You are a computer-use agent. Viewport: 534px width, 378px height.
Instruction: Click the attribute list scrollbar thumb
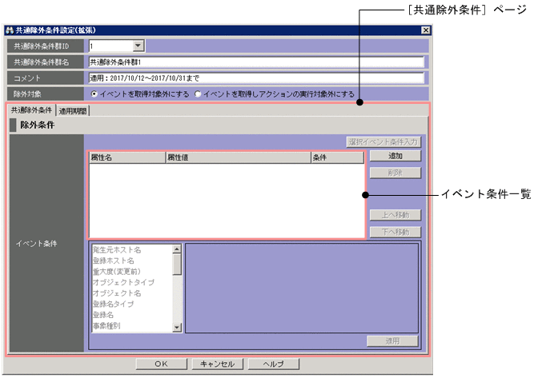pos(177,265)
